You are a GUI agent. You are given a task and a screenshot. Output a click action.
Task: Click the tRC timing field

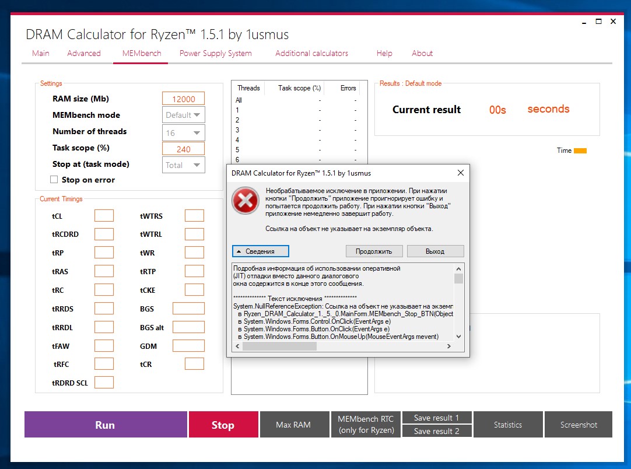(104, 289)
